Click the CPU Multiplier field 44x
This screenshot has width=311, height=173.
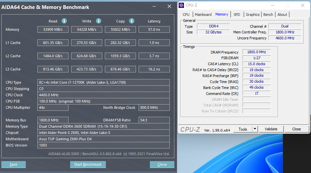(53, 108)
